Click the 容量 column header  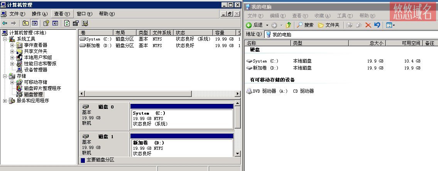224,33
